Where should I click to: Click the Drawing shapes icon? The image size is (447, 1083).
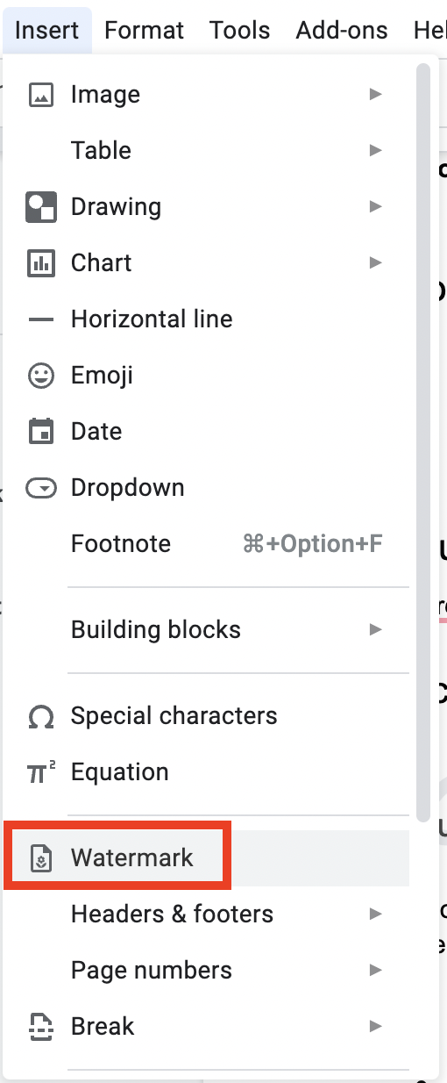click(41, 207)
